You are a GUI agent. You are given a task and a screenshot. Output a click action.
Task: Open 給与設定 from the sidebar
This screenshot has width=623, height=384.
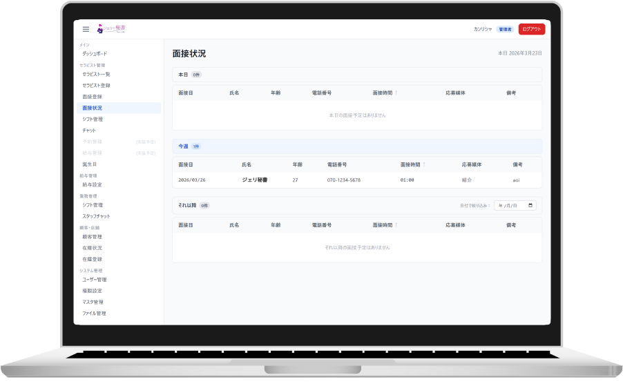coord(92,184)
